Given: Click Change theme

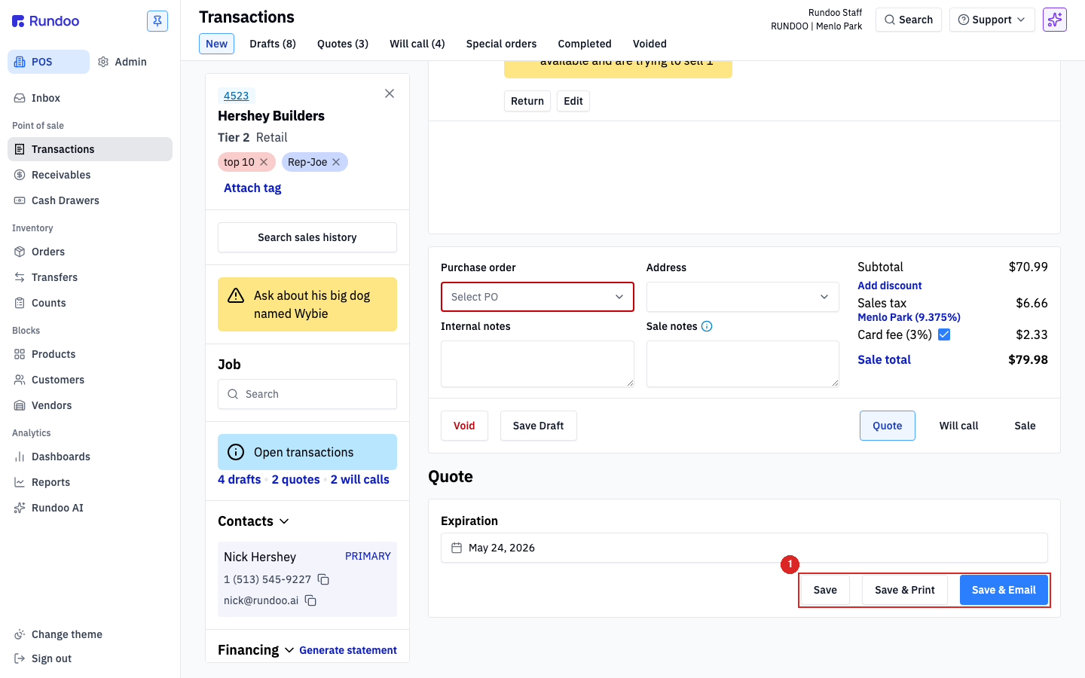Looking at the screenshot, I should pyautogui.click(x=90, y=634).
